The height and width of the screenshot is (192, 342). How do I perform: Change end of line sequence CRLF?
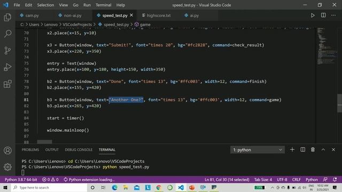pos(297,180)
